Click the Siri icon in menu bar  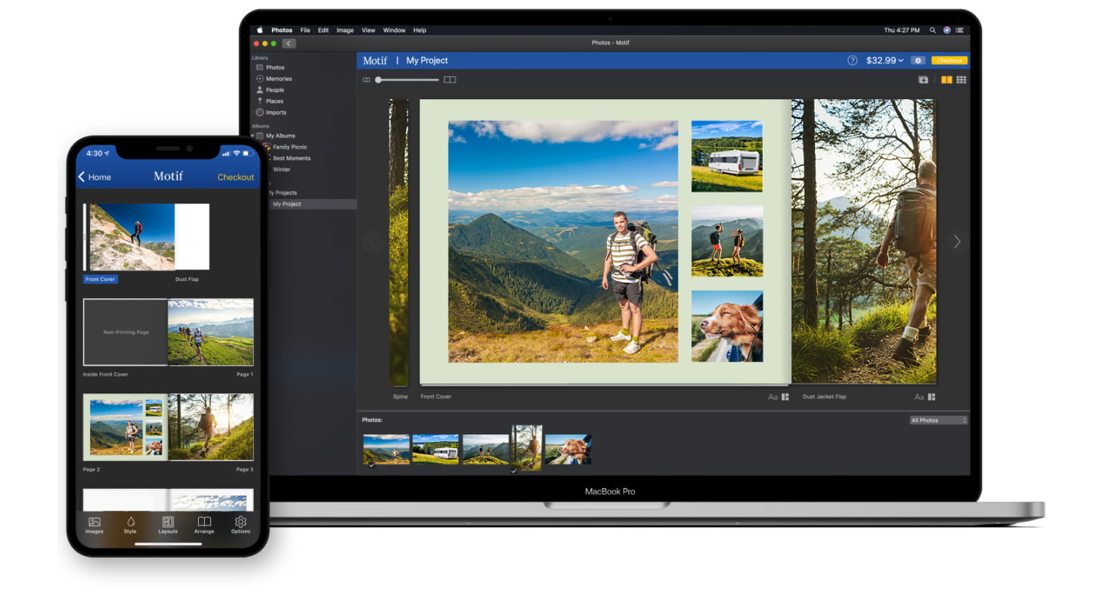(x=947, y=31)
